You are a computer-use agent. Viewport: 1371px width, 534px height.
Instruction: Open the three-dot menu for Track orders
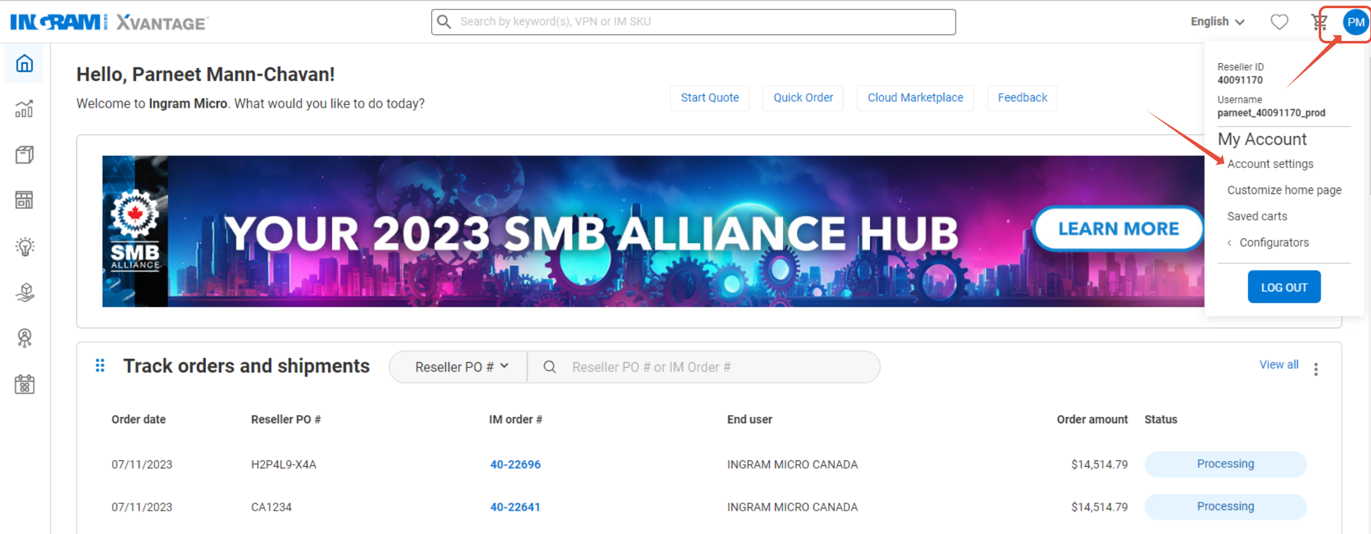point(1316,369)
